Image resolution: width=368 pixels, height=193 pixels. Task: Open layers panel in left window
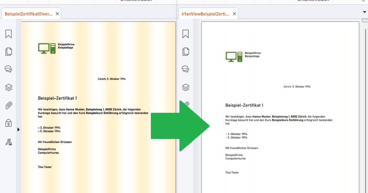(x=9, y=87)
